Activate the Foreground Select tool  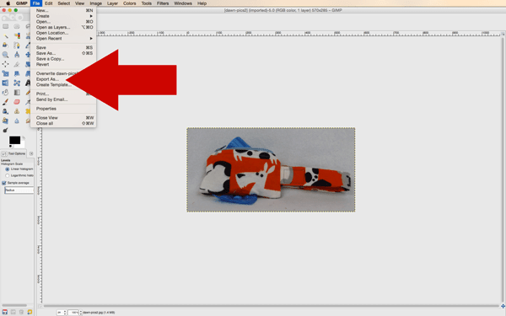(6, 46)
